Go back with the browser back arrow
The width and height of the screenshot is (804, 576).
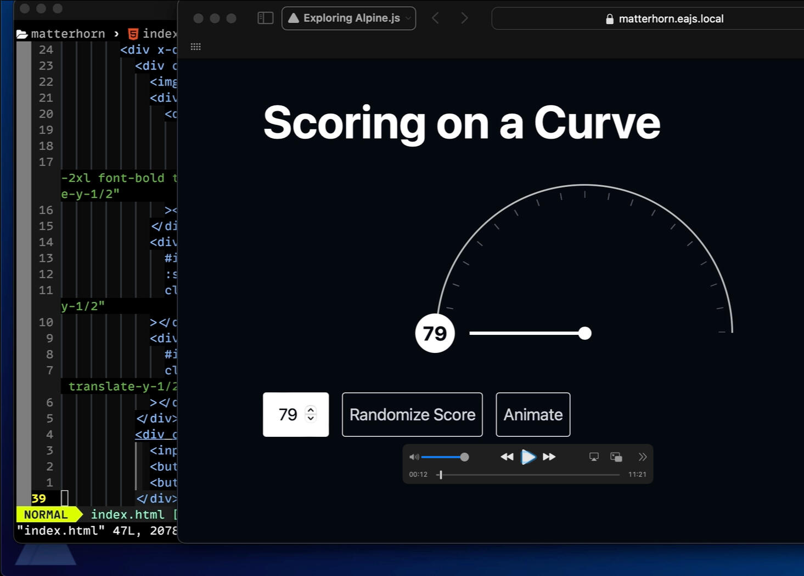tap(436, 18)
